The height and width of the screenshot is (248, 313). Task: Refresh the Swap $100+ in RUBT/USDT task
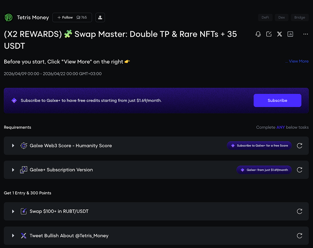(x=300, y=212)
